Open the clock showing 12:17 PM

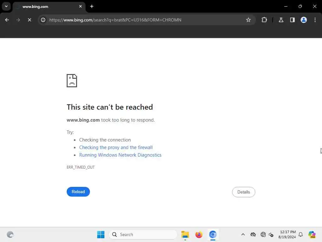287,234
